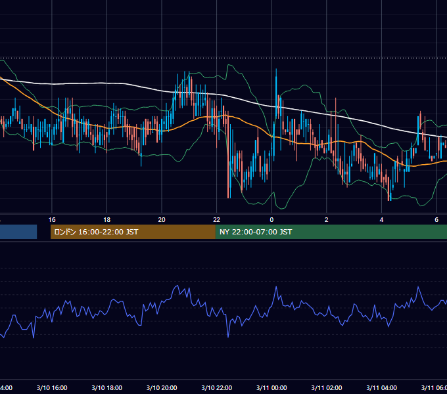
Task: Click the hour label 6 under the price chart
Action: pos(436,220)
